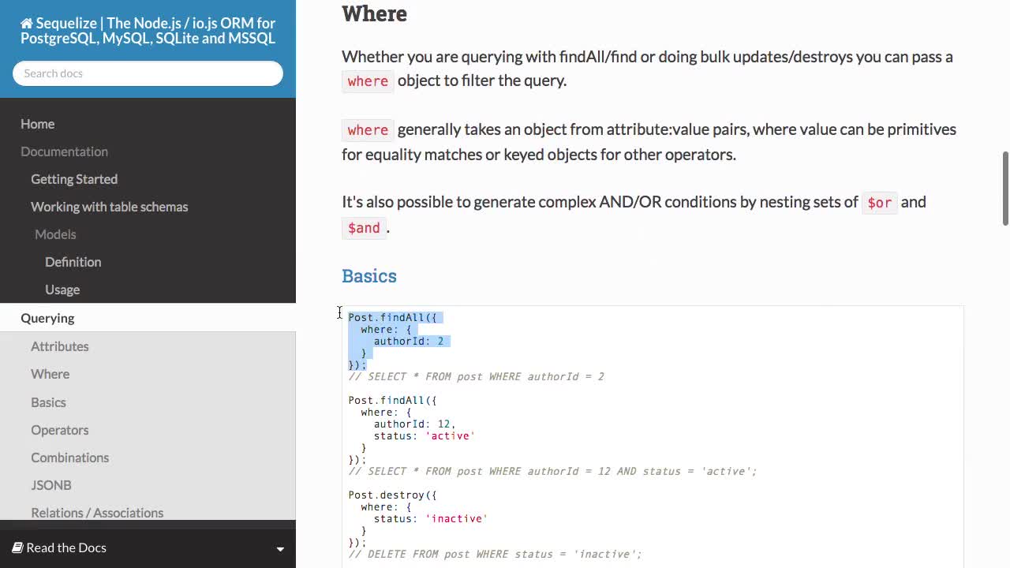Navigate to Working with table schemas

click(109, 207)
